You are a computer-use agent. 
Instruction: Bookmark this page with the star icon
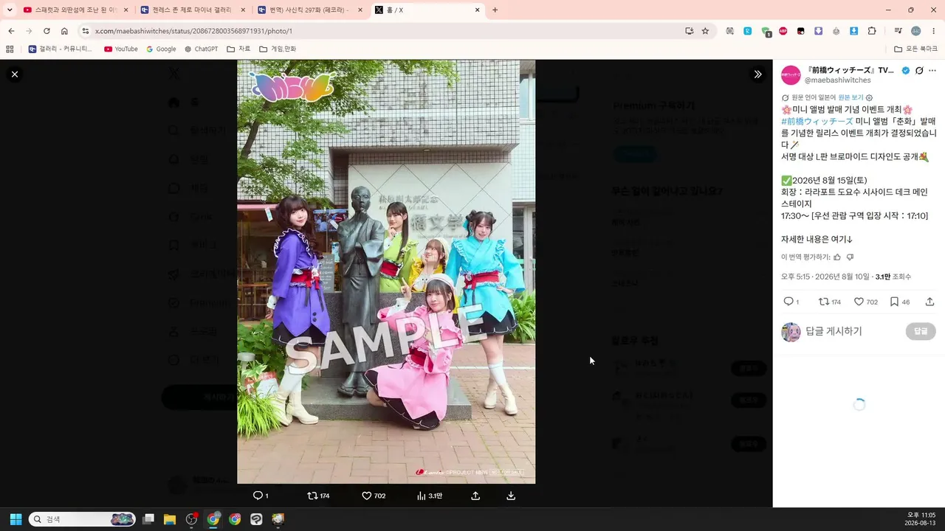click(705, 31)
